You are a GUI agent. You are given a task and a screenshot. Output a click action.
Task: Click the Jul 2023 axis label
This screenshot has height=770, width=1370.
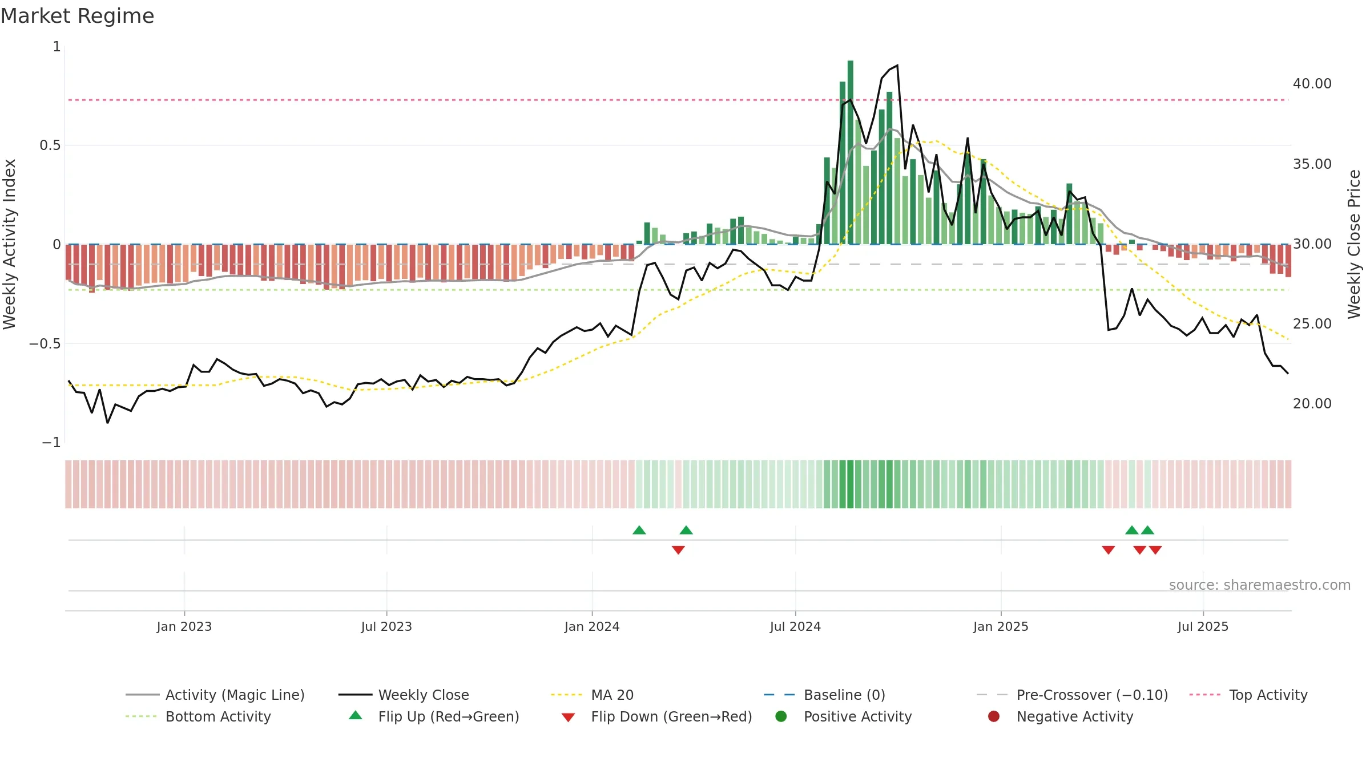coord(386,626)
